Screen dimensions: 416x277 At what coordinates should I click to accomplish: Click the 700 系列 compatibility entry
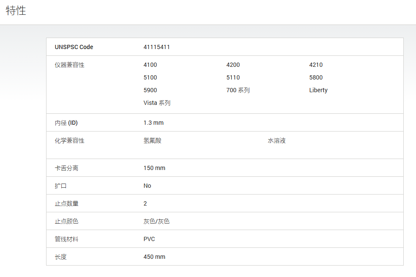click(x=238, y=90)
